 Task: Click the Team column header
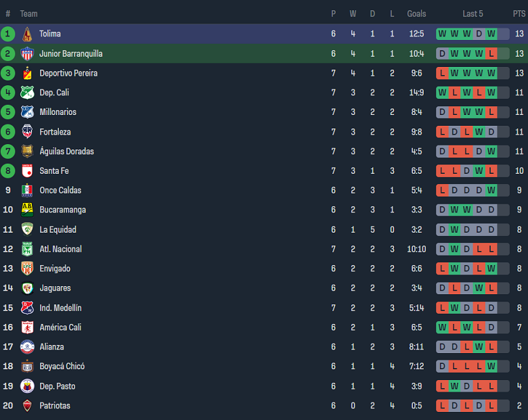[28, 14]
